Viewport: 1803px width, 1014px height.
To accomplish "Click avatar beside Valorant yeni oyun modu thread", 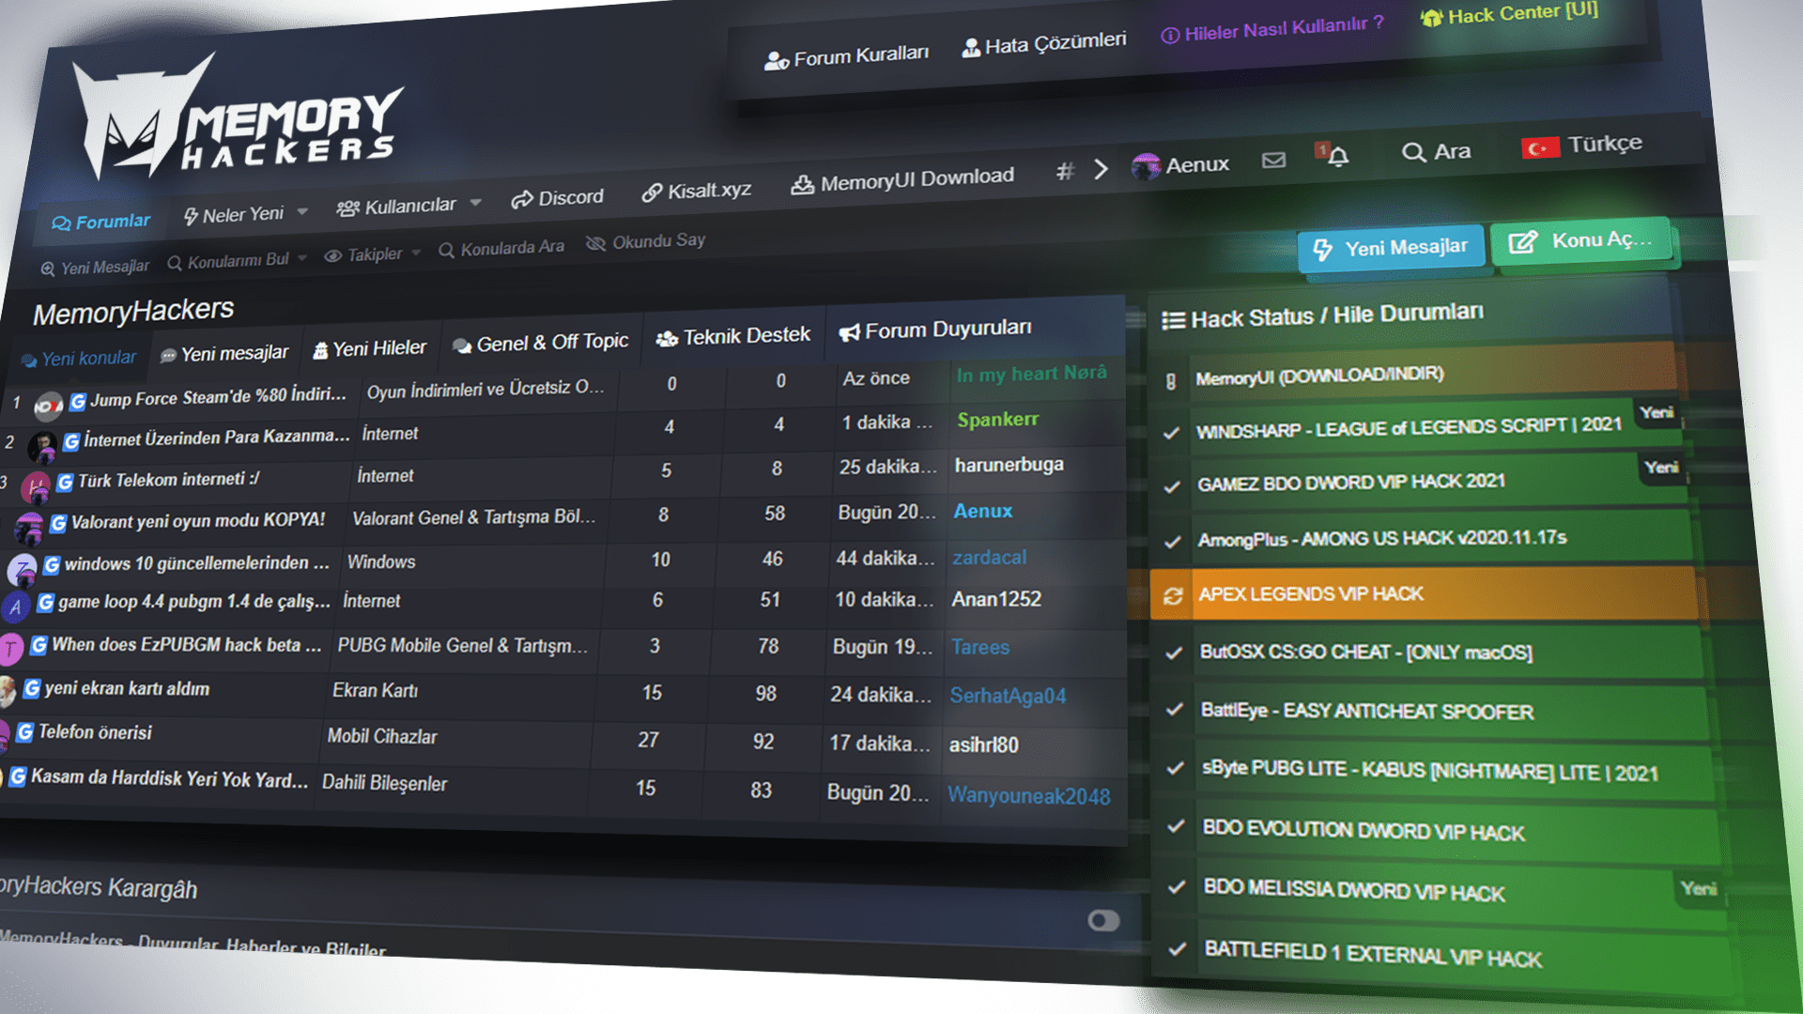I will coord(29,529).
